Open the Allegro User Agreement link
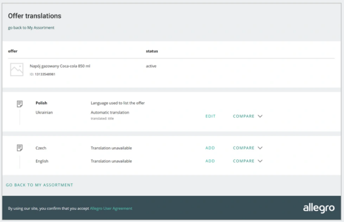This screenshot has height=222, width=344. click(111, 209)
